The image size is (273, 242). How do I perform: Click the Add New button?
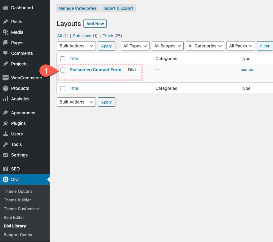click(x=95, y=23)
